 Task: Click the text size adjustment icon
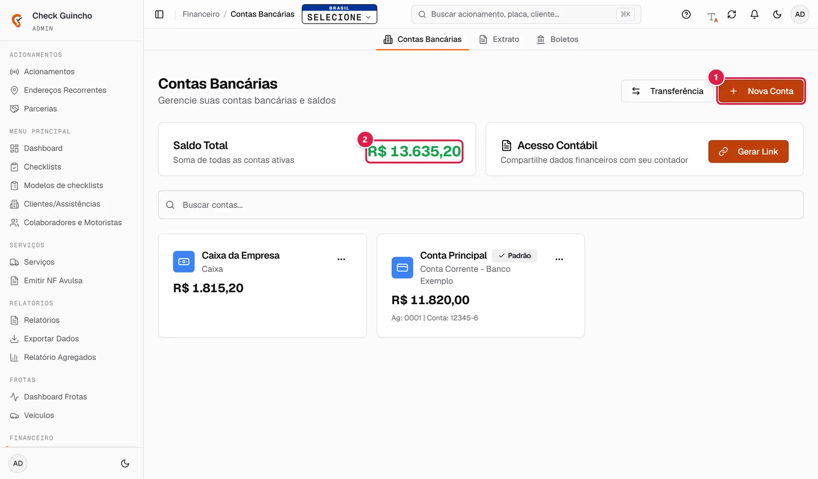point(712,16)
